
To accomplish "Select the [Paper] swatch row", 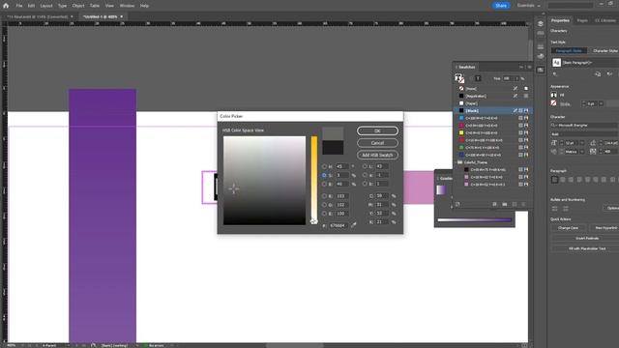I will point(492,103).
